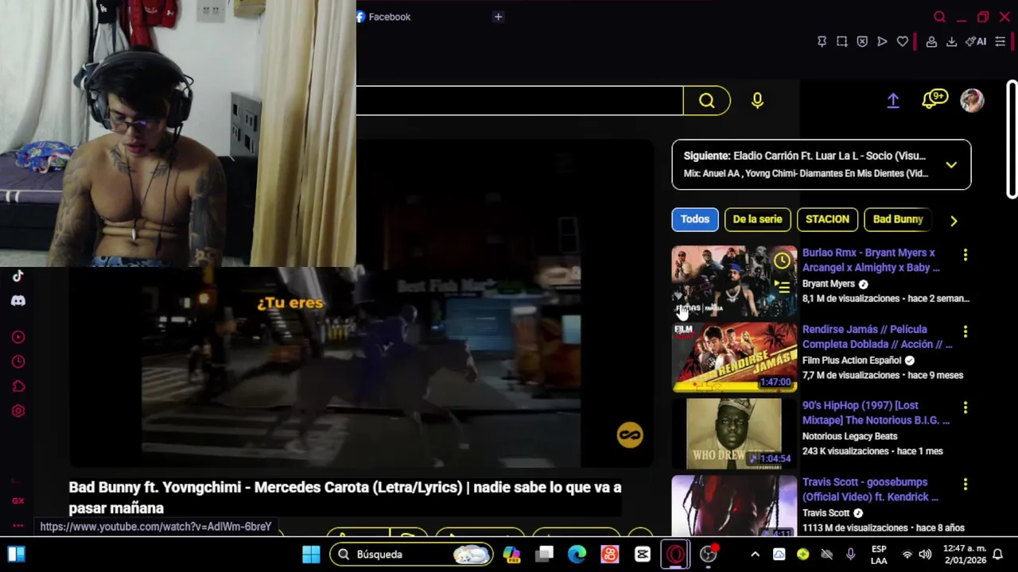This screenshot has width=1018, height=572.
Task: Open the Windows Start button
Action: pyautogui.click(x=311, y=555)
